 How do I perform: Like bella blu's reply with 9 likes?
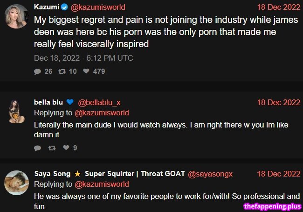pyautogui.click(x=66, y=148)
